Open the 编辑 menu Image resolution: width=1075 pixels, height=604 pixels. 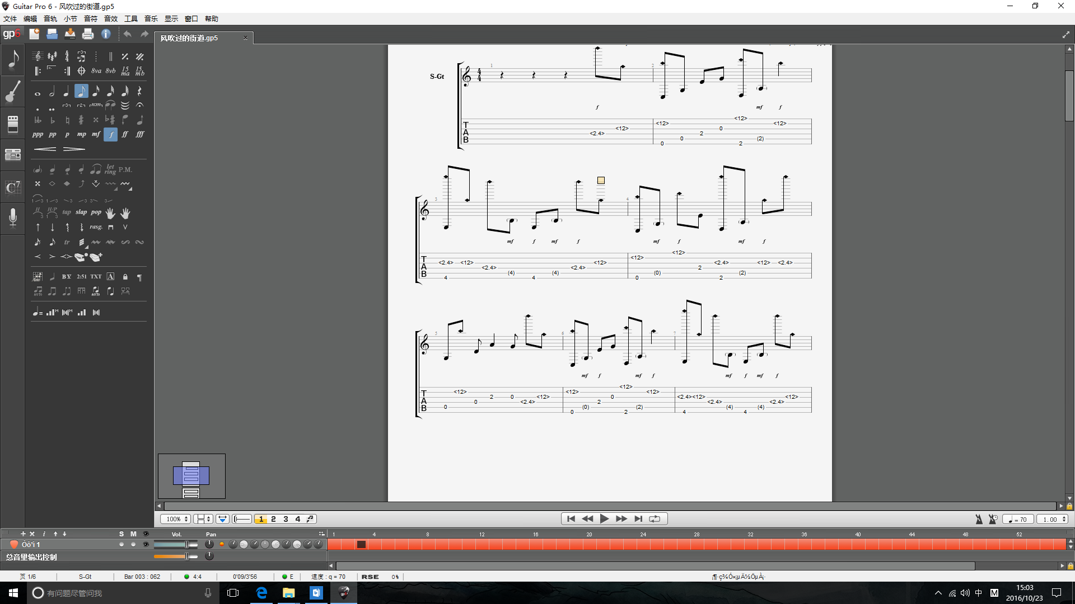tap(30, 19)
